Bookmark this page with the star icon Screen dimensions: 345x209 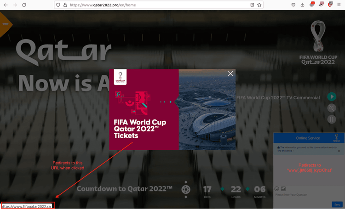coord(259,5)
